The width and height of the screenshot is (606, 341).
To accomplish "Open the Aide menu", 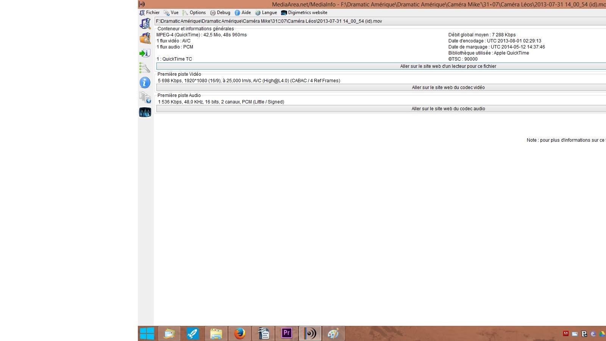I will coord(243,13).
